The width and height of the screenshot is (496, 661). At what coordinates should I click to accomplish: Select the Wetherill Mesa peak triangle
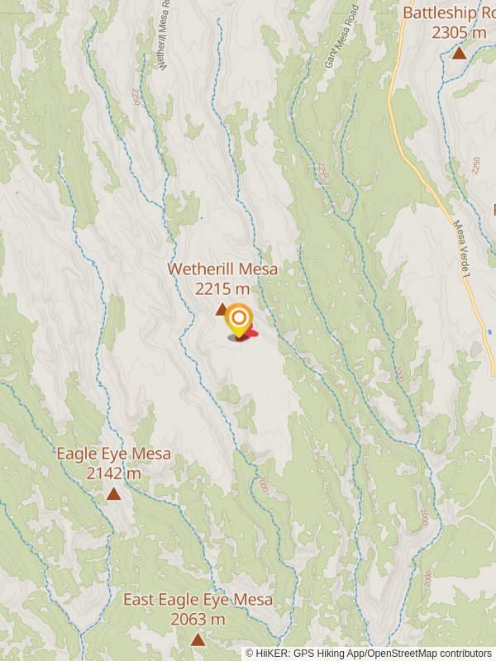pyautogui.click(x=221, y=310)
